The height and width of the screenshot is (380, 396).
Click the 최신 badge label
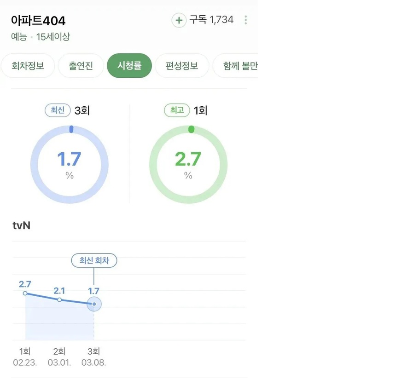point(58,110)
